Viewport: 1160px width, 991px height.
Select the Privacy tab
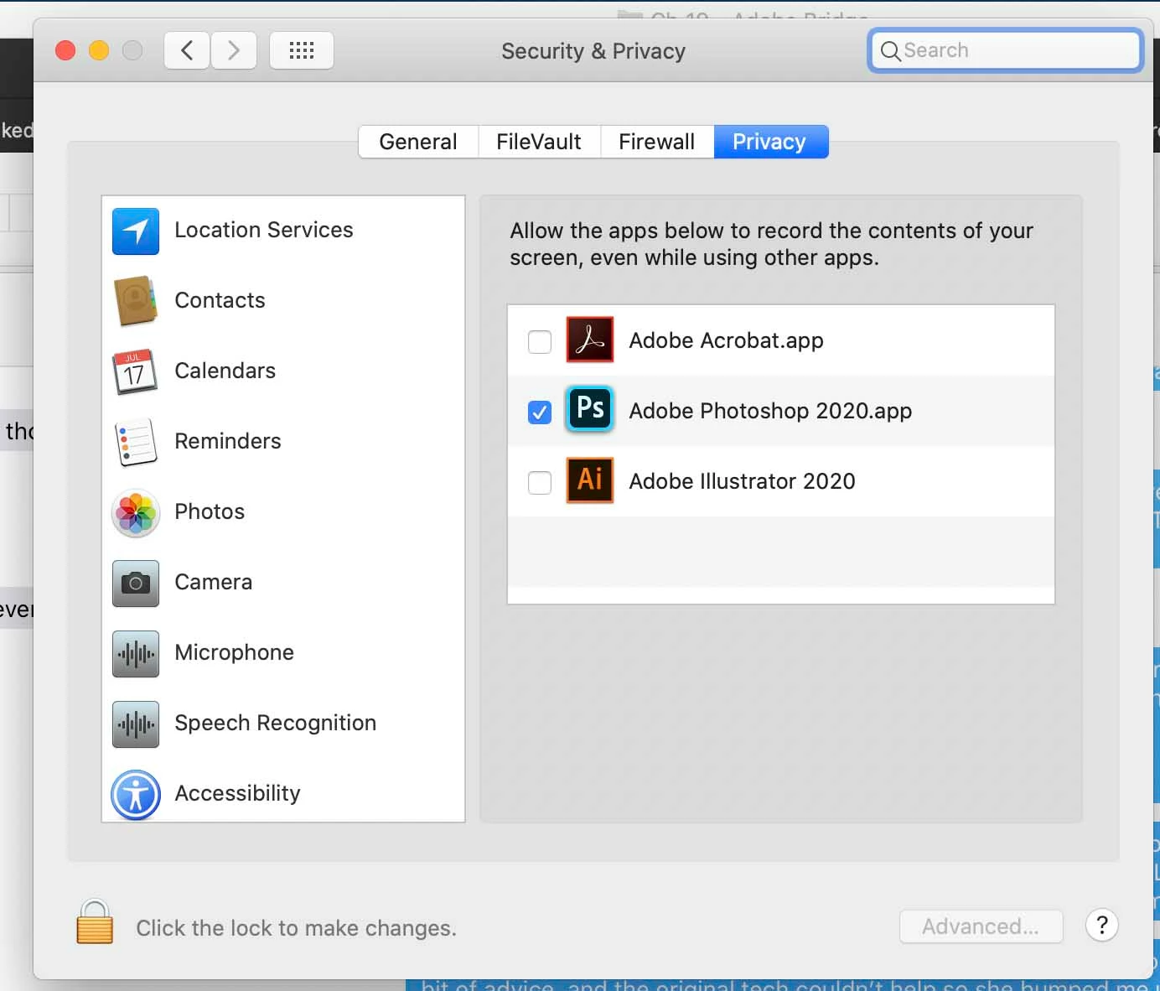(770, 142)
